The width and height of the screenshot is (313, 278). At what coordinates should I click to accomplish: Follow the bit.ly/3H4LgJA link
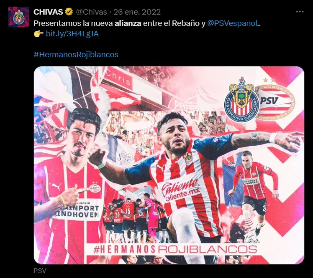pyautogui.click(x=72, y=34)
